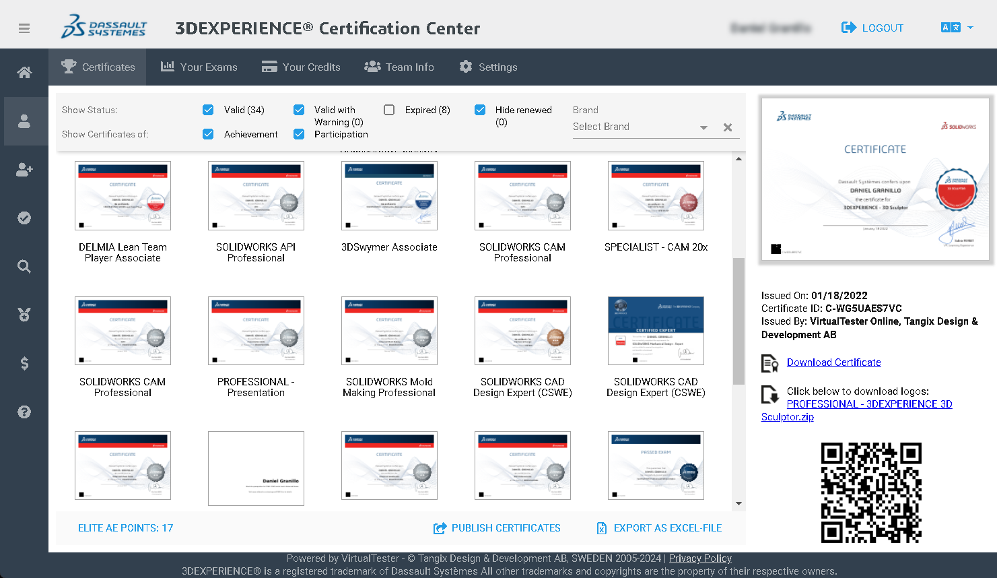Image resolution: width=997 pixels, height=578 pixels.
Task: Select the profile person icon in the sidebar
Action: [x=25, y=121]
